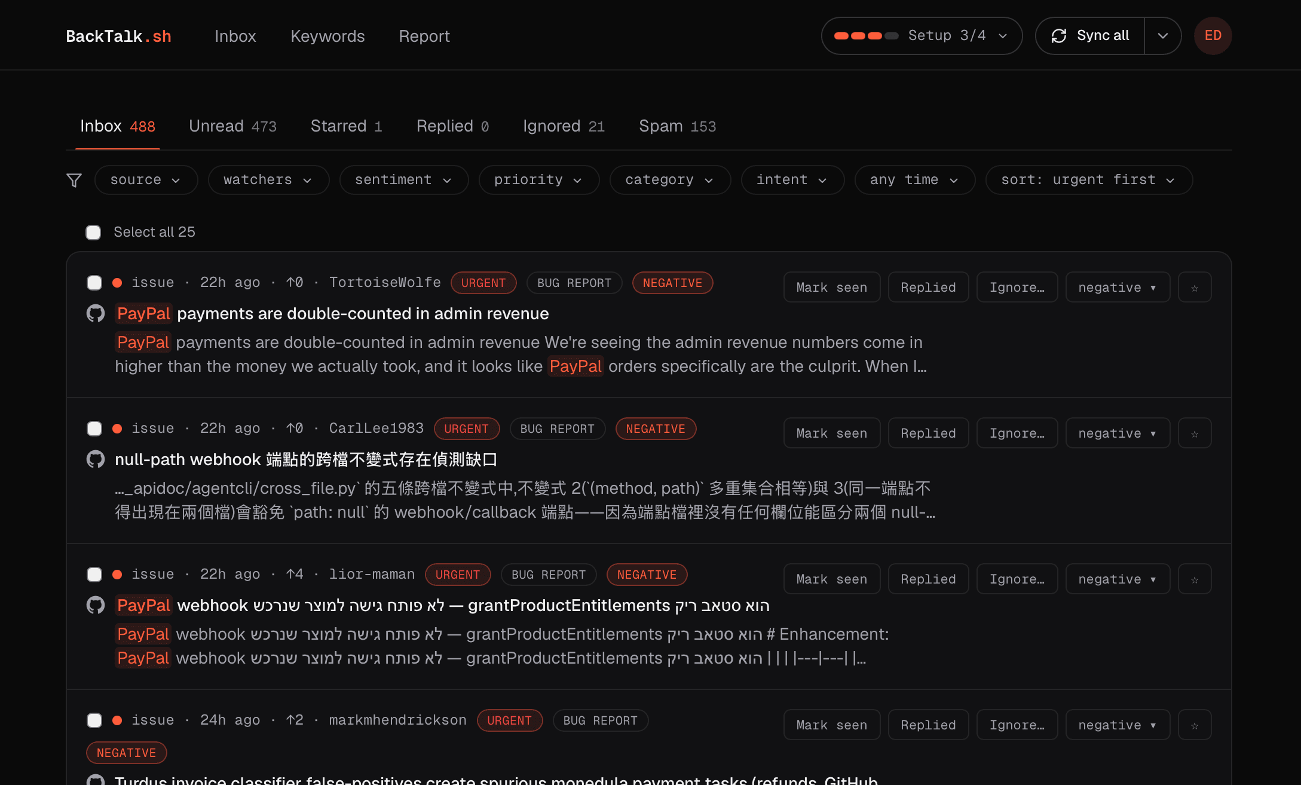Image resolution: width=1301 pixels, height=785 pixels.
Task: Open the null-path webhook issue title
Action: [306, 459]
